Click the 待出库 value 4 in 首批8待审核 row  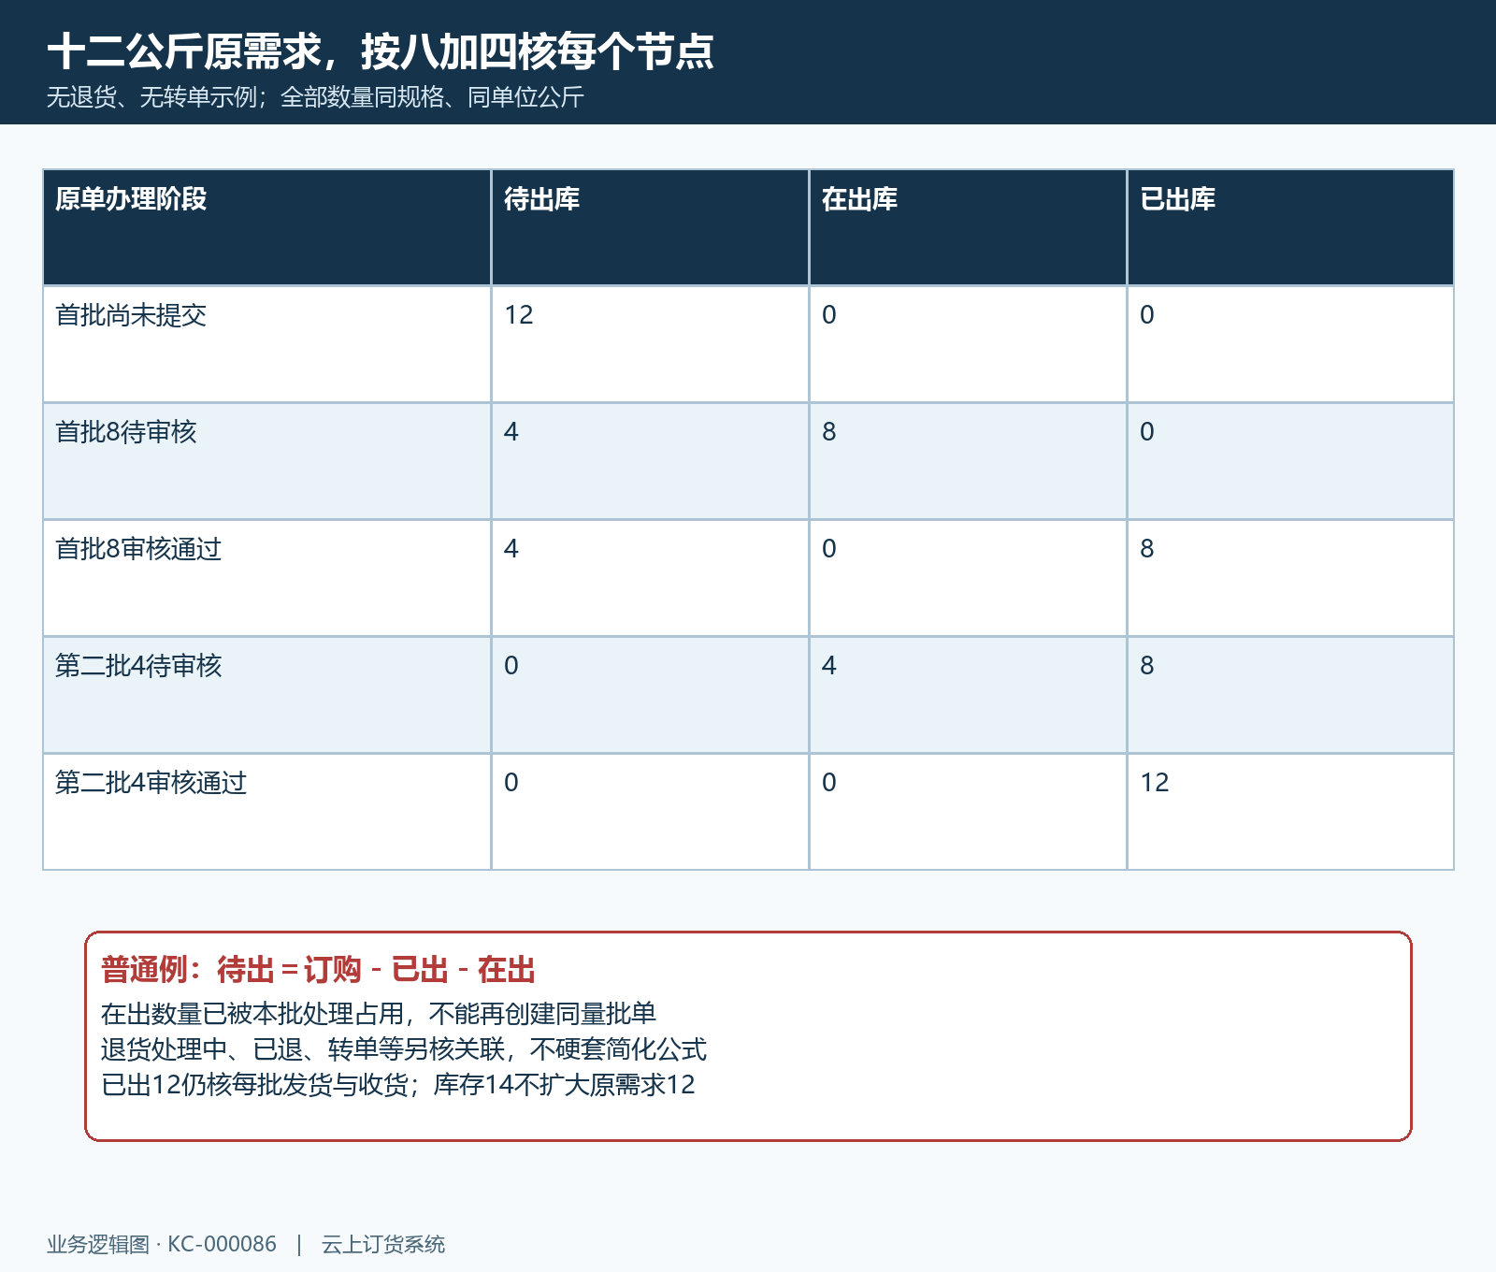click(x=511, y=432)
